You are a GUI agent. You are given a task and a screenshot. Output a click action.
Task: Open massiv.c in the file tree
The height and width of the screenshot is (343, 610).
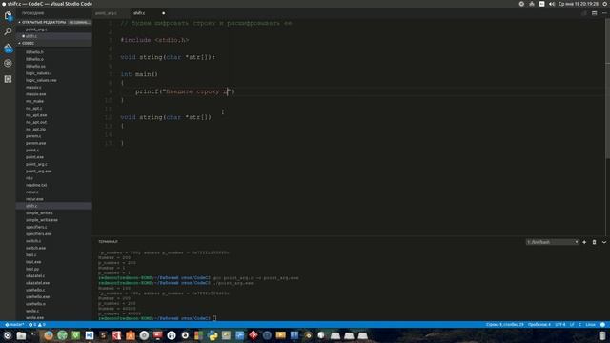33,87
